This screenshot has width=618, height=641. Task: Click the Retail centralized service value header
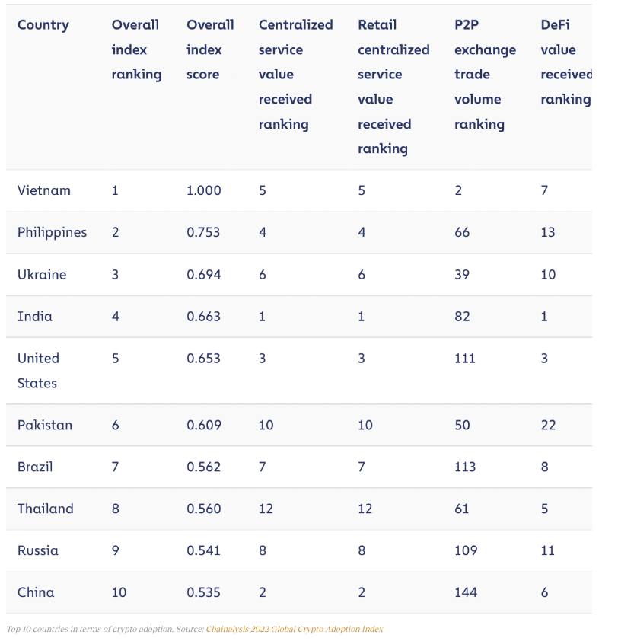tap(393, 86)
